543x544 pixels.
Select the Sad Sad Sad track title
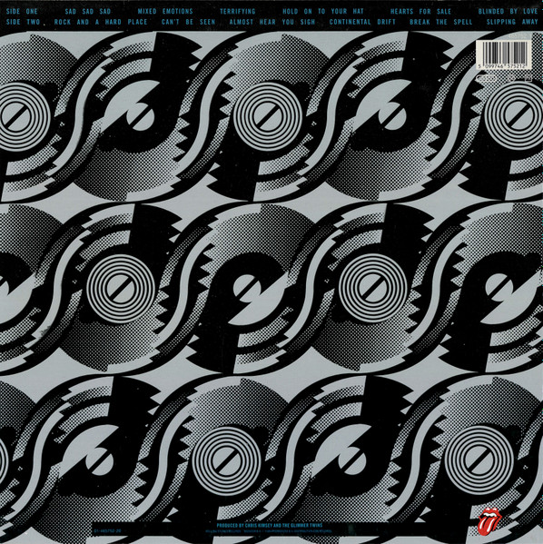pos(88,12)
